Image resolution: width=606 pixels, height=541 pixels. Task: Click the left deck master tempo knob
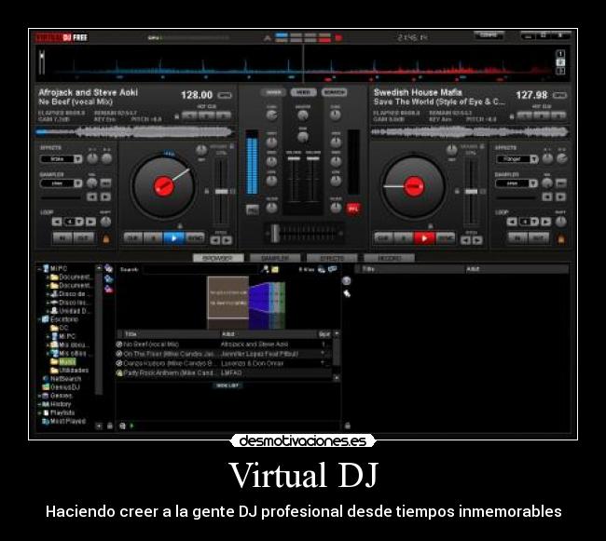click(x=201, y=151)
